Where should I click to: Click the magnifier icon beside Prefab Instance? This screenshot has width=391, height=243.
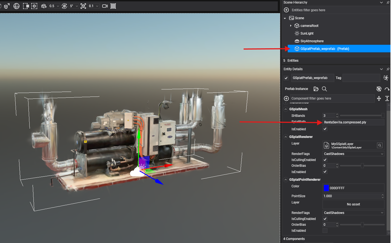point(324,89)
